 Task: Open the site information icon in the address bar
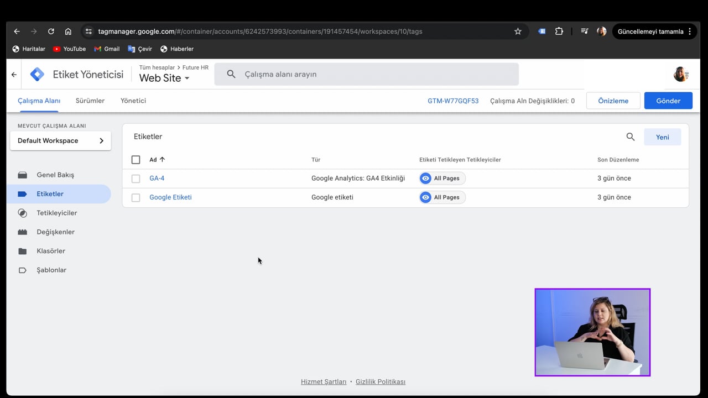(x=88, y=32)
